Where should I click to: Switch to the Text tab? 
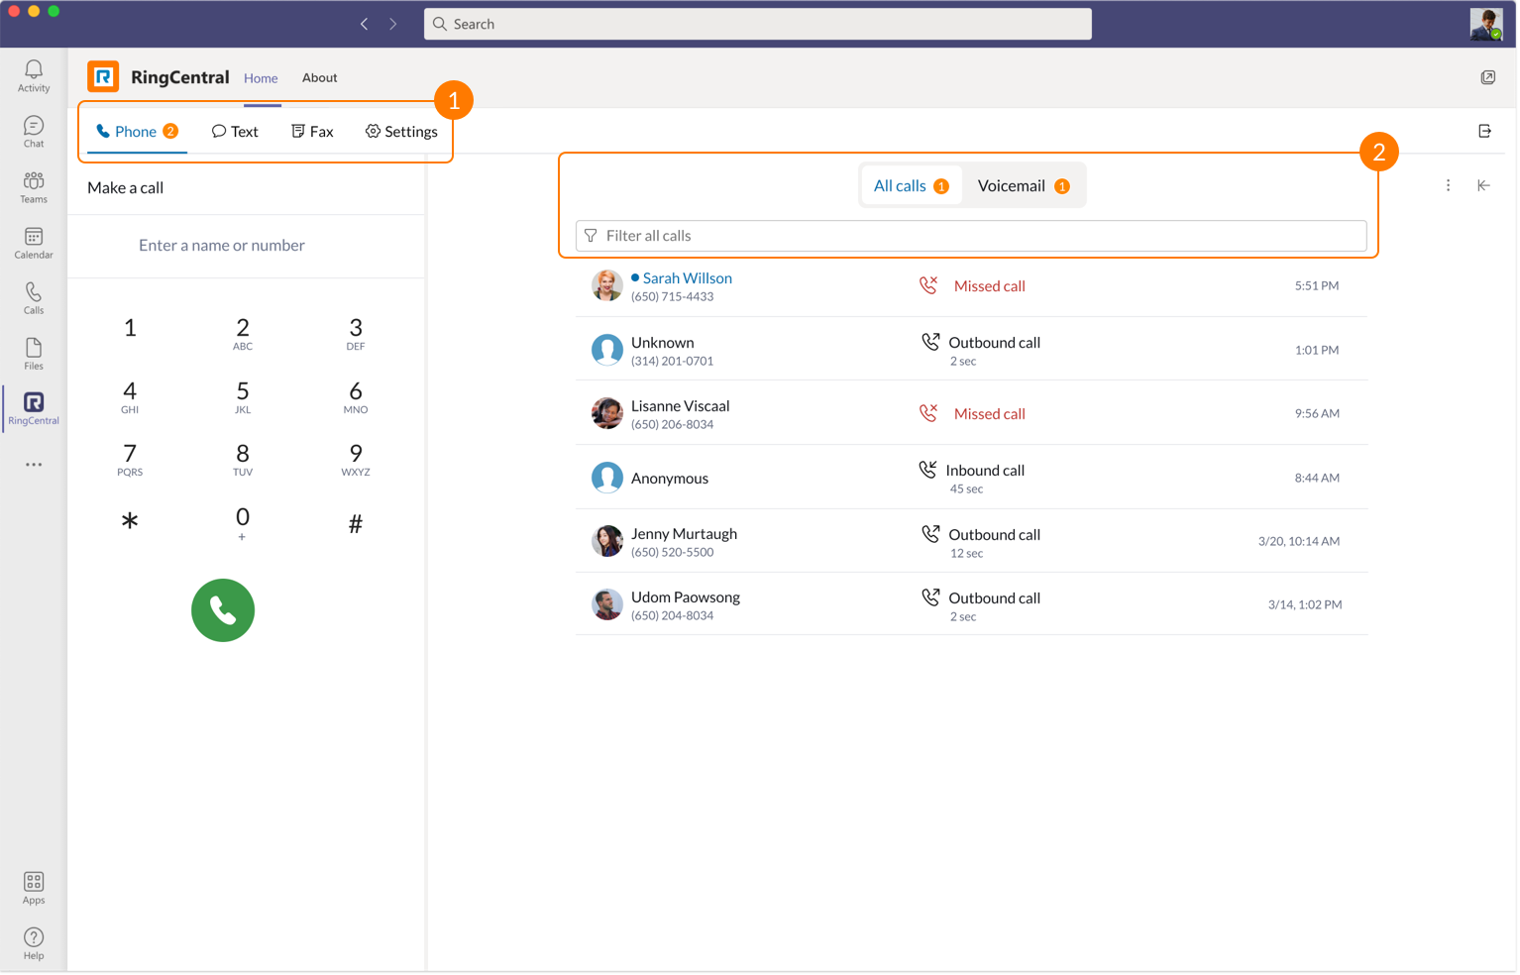tap(235, 132)
